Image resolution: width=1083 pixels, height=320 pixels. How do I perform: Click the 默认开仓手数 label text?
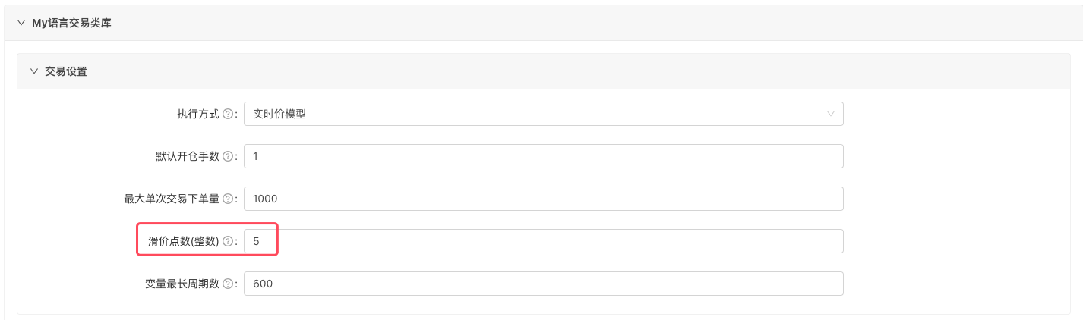point(187,156)
